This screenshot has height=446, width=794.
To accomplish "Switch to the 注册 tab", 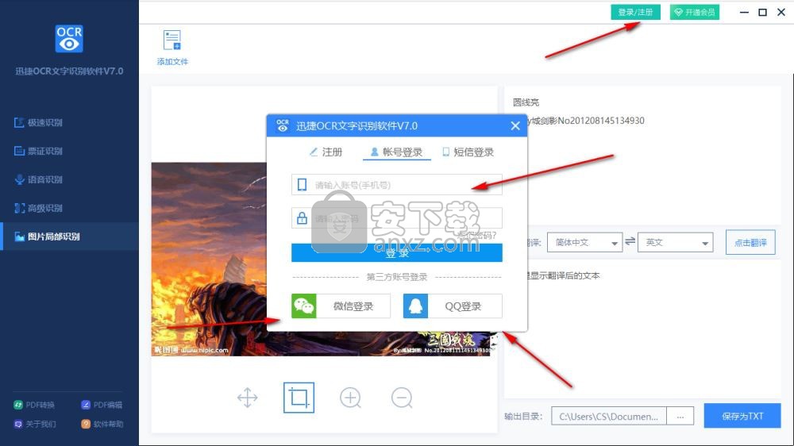I will [326, 152].
